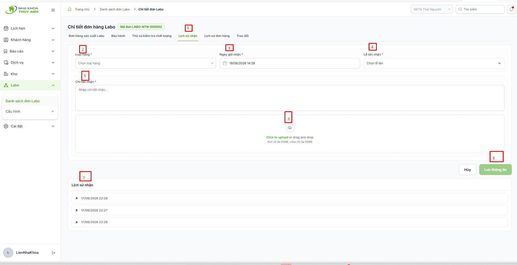Click the Lịch hẹn calendar icon

(6, 28)
